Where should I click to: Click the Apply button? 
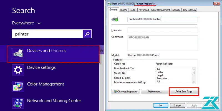click(x=194, y=105)
